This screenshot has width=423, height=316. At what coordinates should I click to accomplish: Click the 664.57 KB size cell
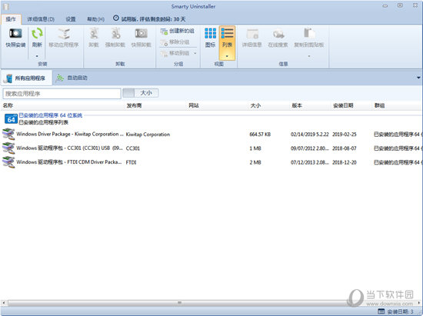pos(260,135)
